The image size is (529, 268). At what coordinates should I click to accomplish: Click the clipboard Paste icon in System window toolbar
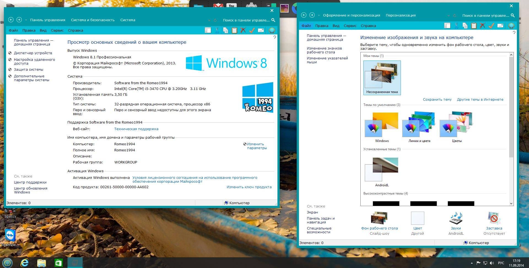point(234,30)
